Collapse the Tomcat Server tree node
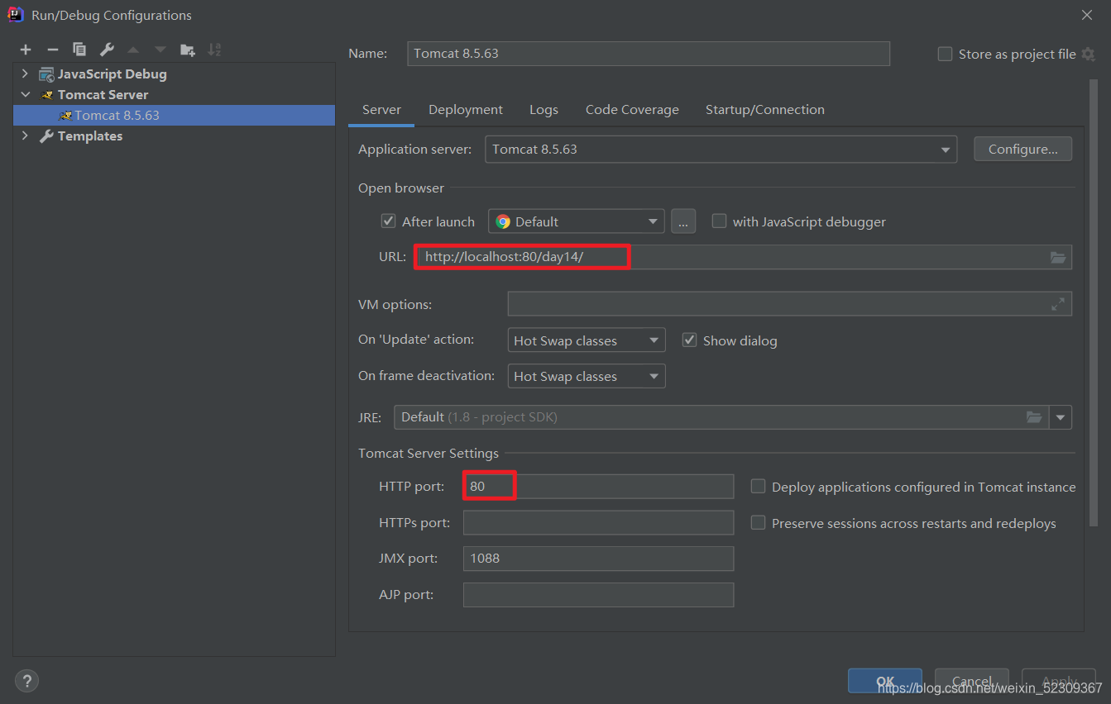 pos(25,95)
